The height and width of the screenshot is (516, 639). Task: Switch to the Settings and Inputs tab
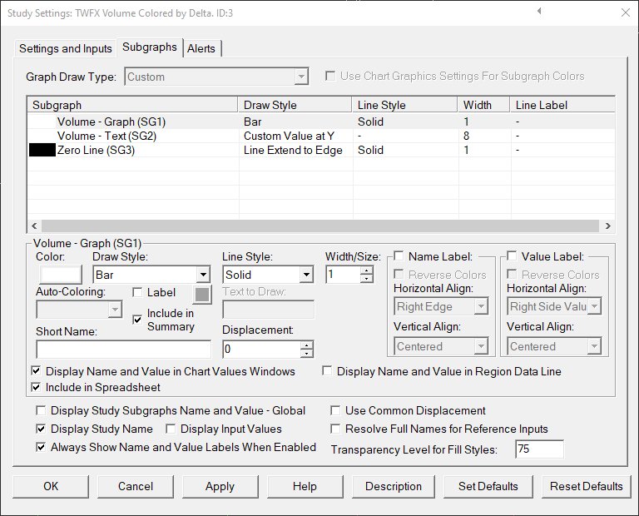[x=66, y=48]
